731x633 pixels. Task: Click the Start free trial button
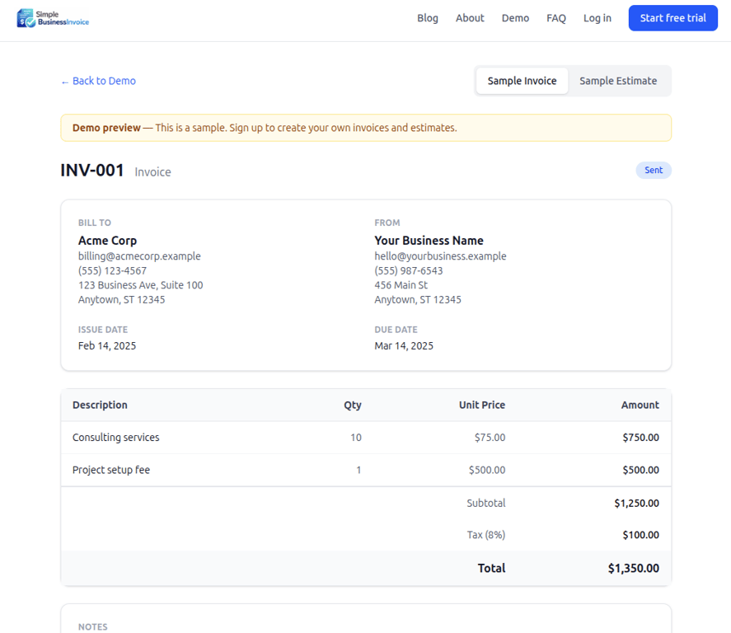pos(672,17)
